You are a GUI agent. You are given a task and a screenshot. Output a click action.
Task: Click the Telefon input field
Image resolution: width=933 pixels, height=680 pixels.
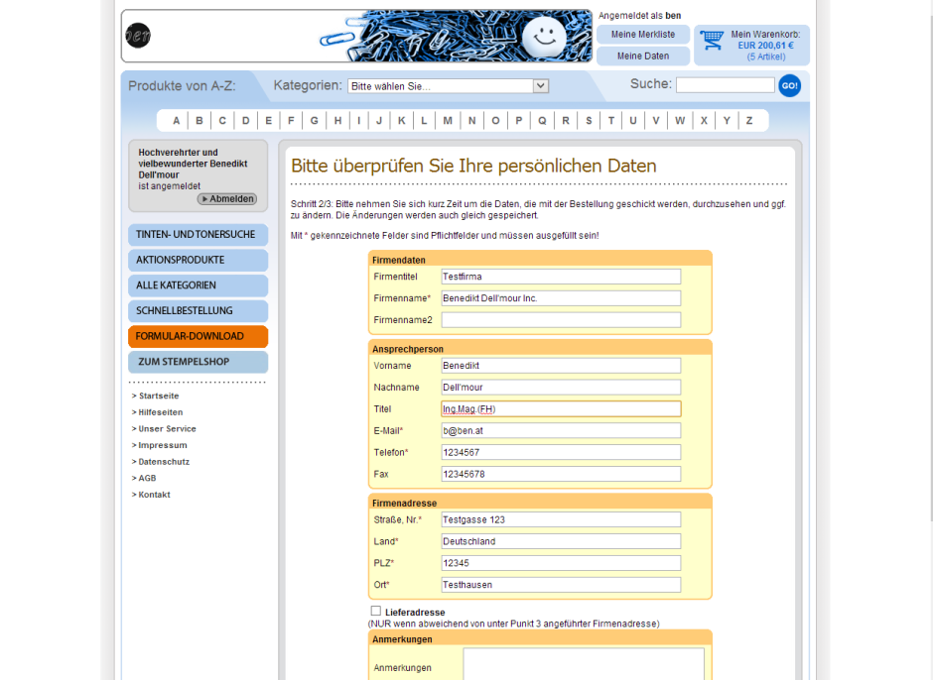pyautogui.click(x=561, y=452)
